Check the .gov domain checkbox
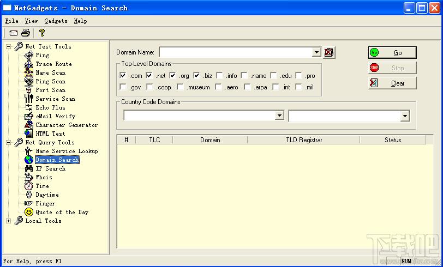This screenshot has height=267, width=443. click(123, 87)
